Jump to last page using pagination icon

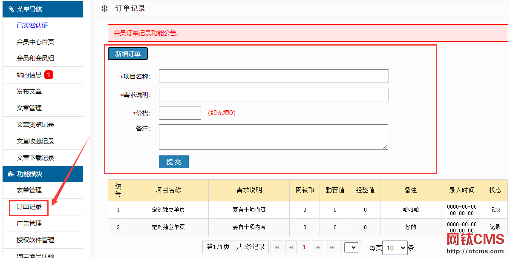(x=332, y=247)
